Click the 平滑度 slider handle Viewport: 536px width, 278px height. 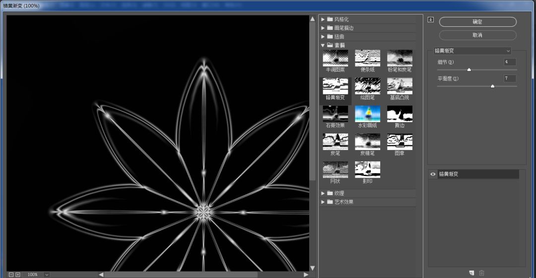(492, 86)
